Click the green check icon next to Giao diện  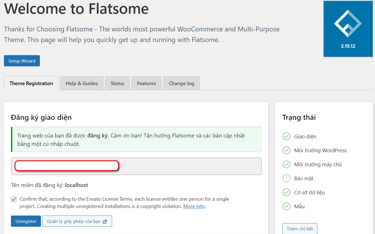pyautogui.click(x=286, y=136)
